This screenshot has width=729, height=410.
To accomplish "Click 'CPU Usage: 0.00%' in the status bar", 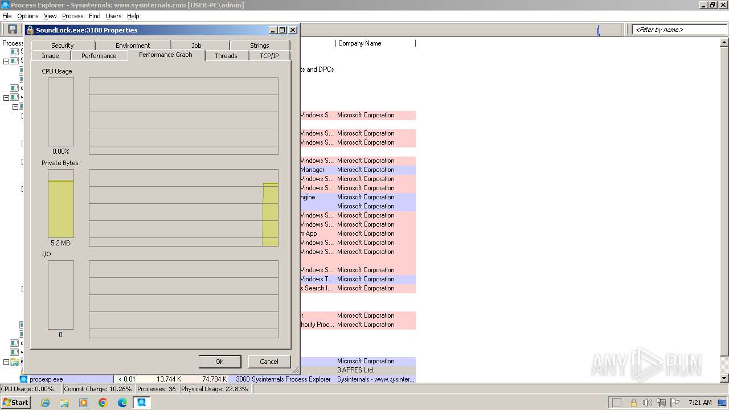I will pyautogui.click(x=27, y=389).
